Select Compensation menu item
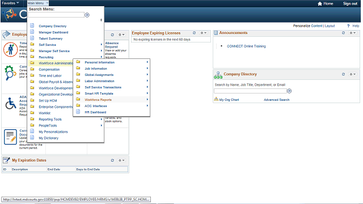 tap(49, 69)
